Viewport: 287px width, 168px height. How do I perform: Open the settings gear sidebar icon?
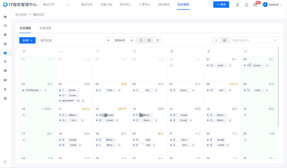click(5, 98)
